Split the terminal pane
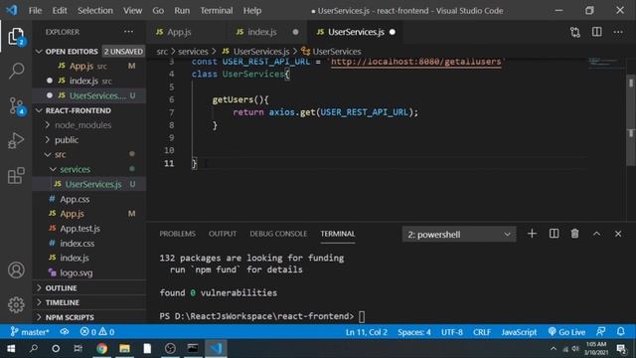The image size is (636, 358). pyautogui.click(x=554, y=234)
